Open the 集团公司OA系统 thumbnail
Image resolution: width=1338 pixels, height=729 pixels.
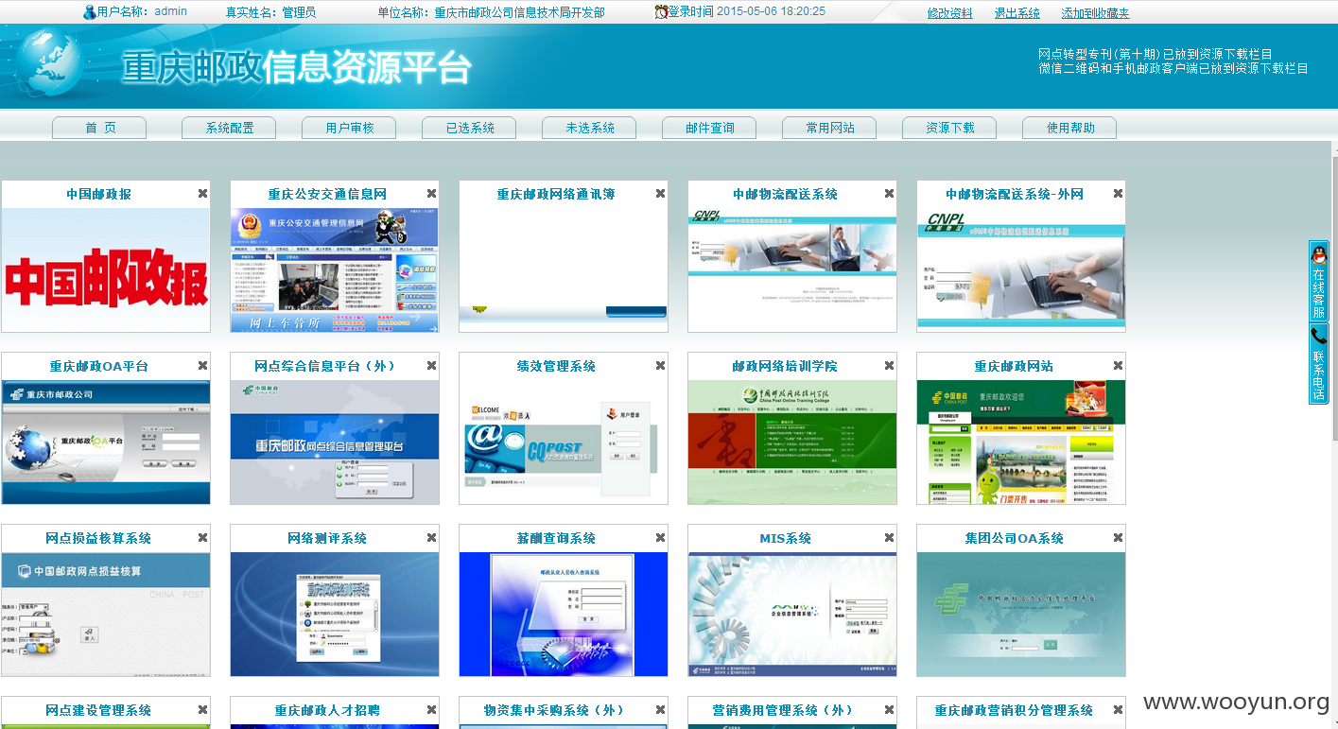(x=1021, y=614)
